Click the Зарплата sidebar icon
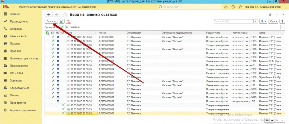 [x=5, y=80]
